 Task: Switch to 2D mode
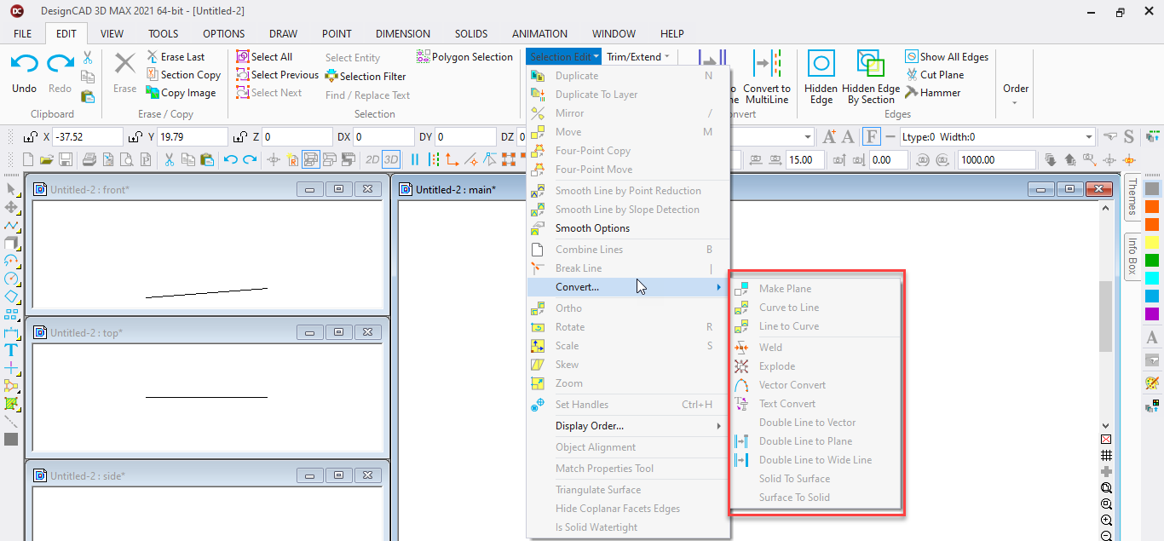pyautogui.click(x=372, y=159)
